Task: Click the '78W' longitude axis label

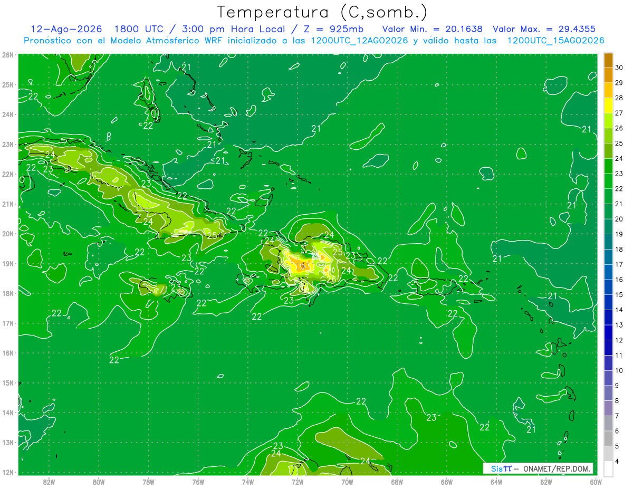Action: pyautogui.click(x=148, y=481)
